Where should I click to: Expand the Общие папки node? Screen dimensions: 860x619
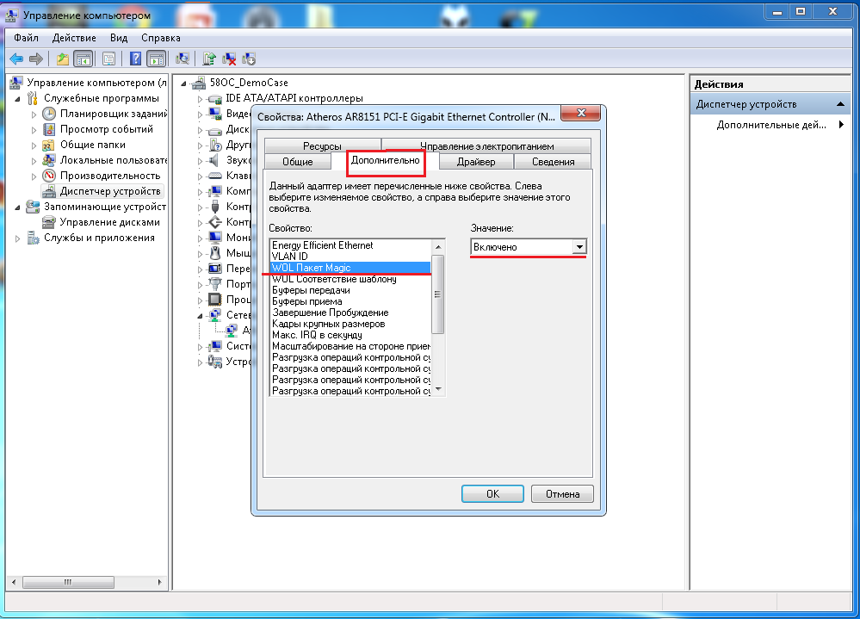[34, 145]
